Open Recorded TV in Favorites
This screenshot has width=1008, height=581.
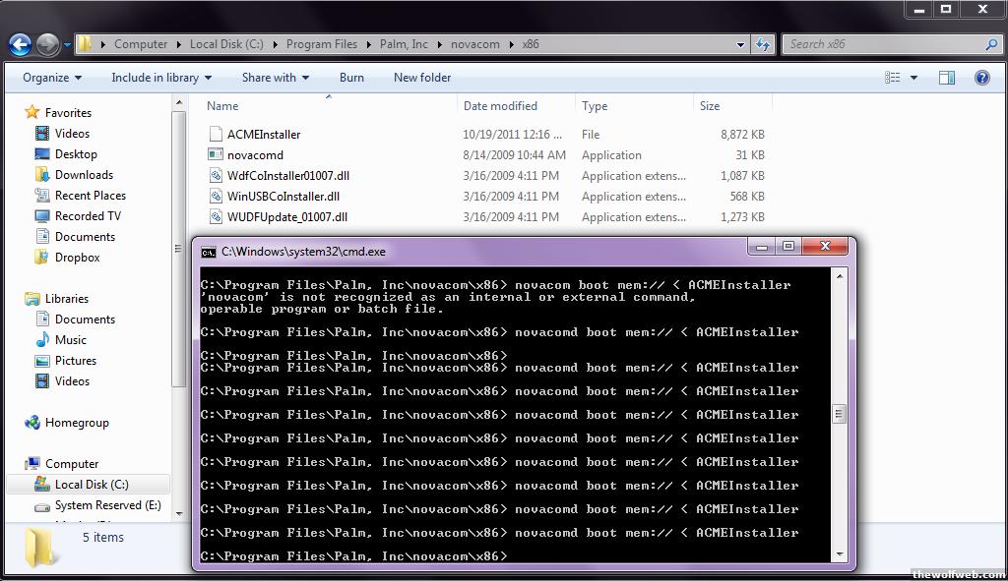pyautogui.click(x=88, y=216)
